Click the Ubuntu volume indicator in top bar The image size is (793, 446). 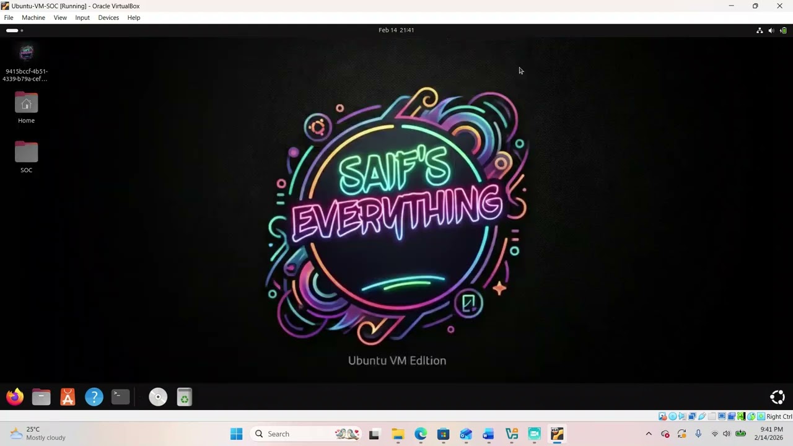[x=771, y=30]
